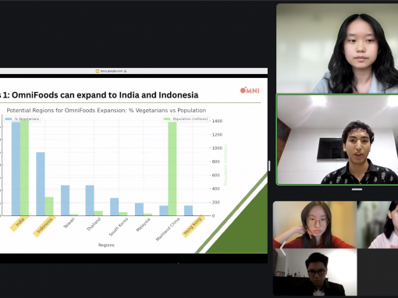Click the green Population (millions) legend swatch
398x298 pixels.
167,119
